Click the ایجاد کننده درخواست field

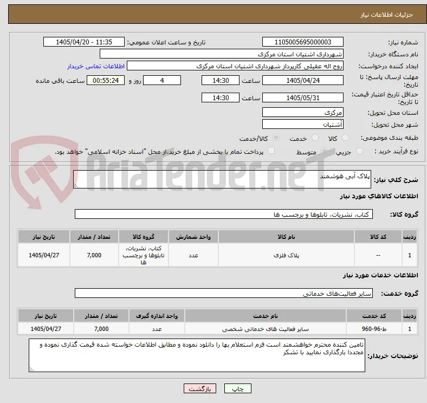click(x=235, y=66)
